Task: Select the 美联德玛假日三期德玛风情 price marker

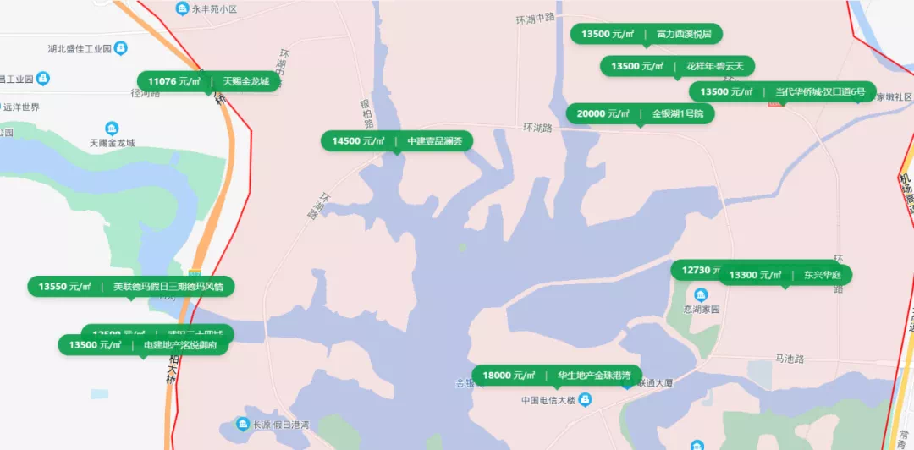Action: click(x=130, y=287)
